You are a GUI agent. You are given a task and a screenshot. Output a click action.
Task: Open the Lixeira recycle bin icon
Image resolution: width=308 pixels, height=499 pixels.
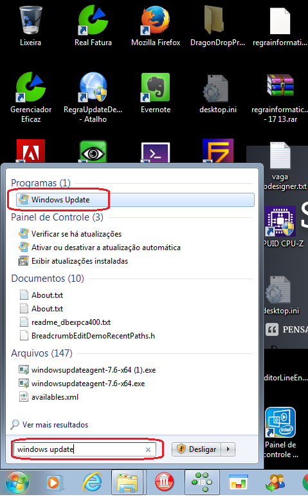30,26
